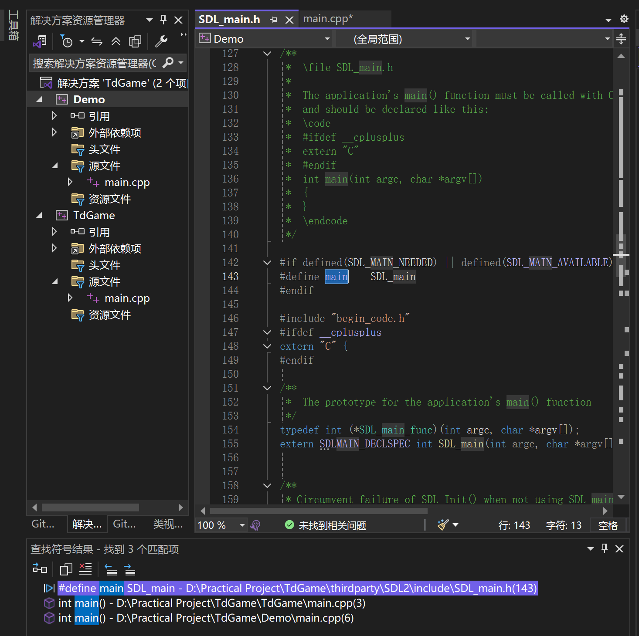
Task: Select 头文件 folder under Demo
Action: pos(105,149)
